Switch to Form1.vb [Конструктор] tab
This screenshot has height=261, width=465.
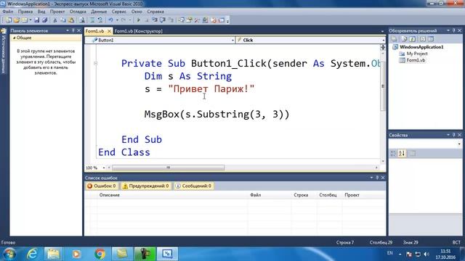[139, 31]
